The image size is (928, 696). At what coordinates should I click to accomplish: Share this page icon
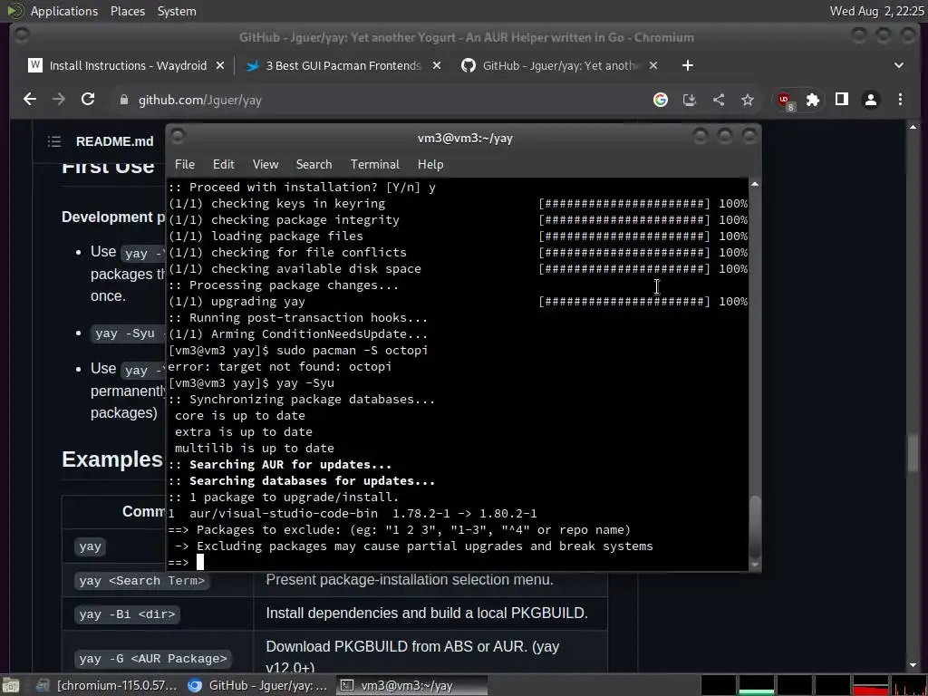coord(719,100)
